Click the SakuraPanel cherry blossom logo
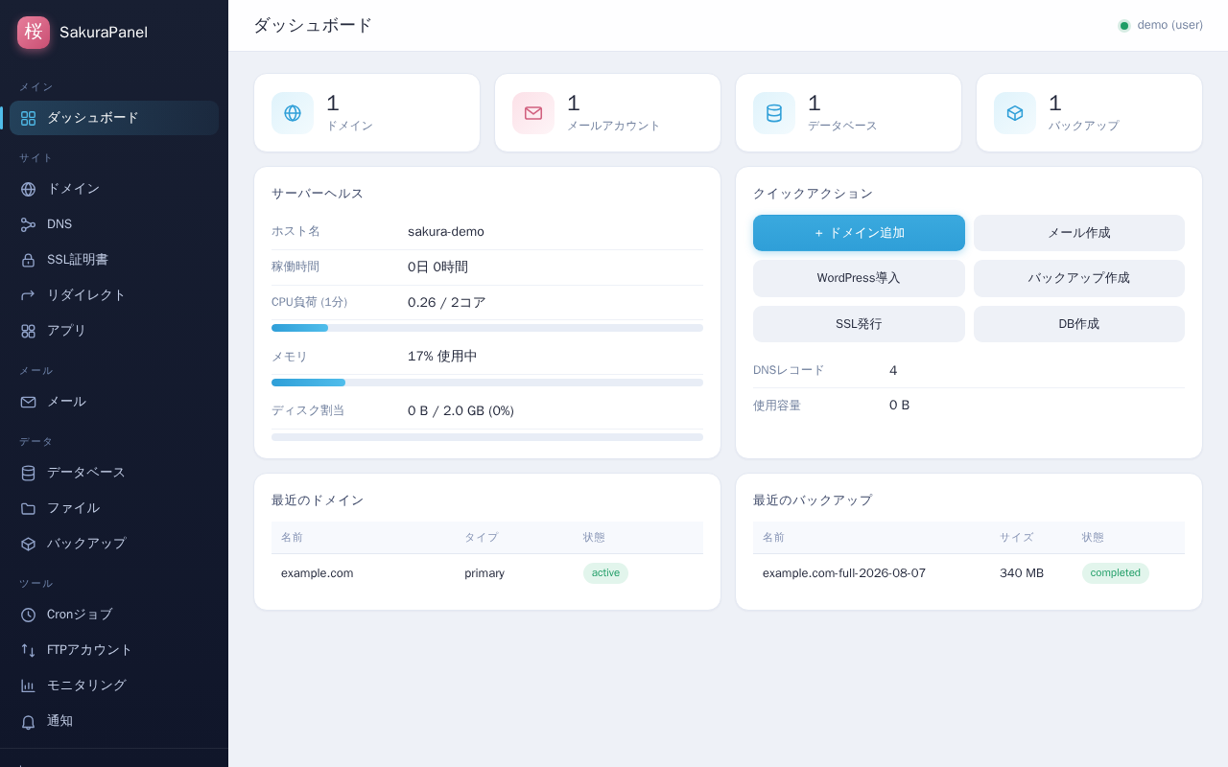This screenshot has height=767, width=1228. click(34, 32)
